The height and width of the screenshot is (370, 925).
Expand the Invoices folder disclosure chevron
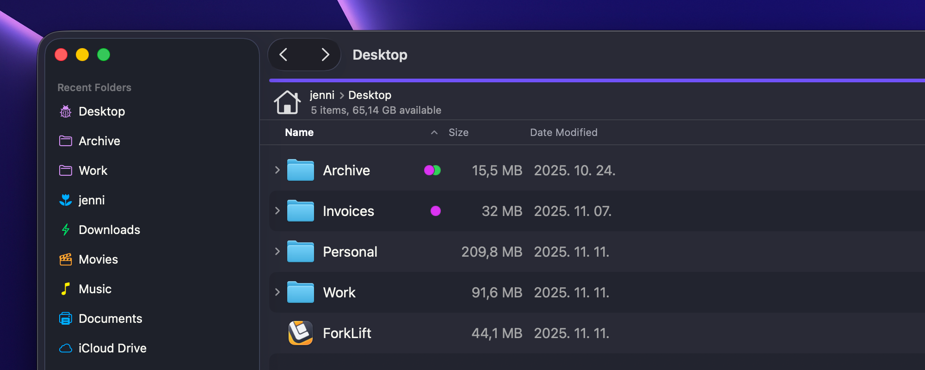click(x=277, y=211)
